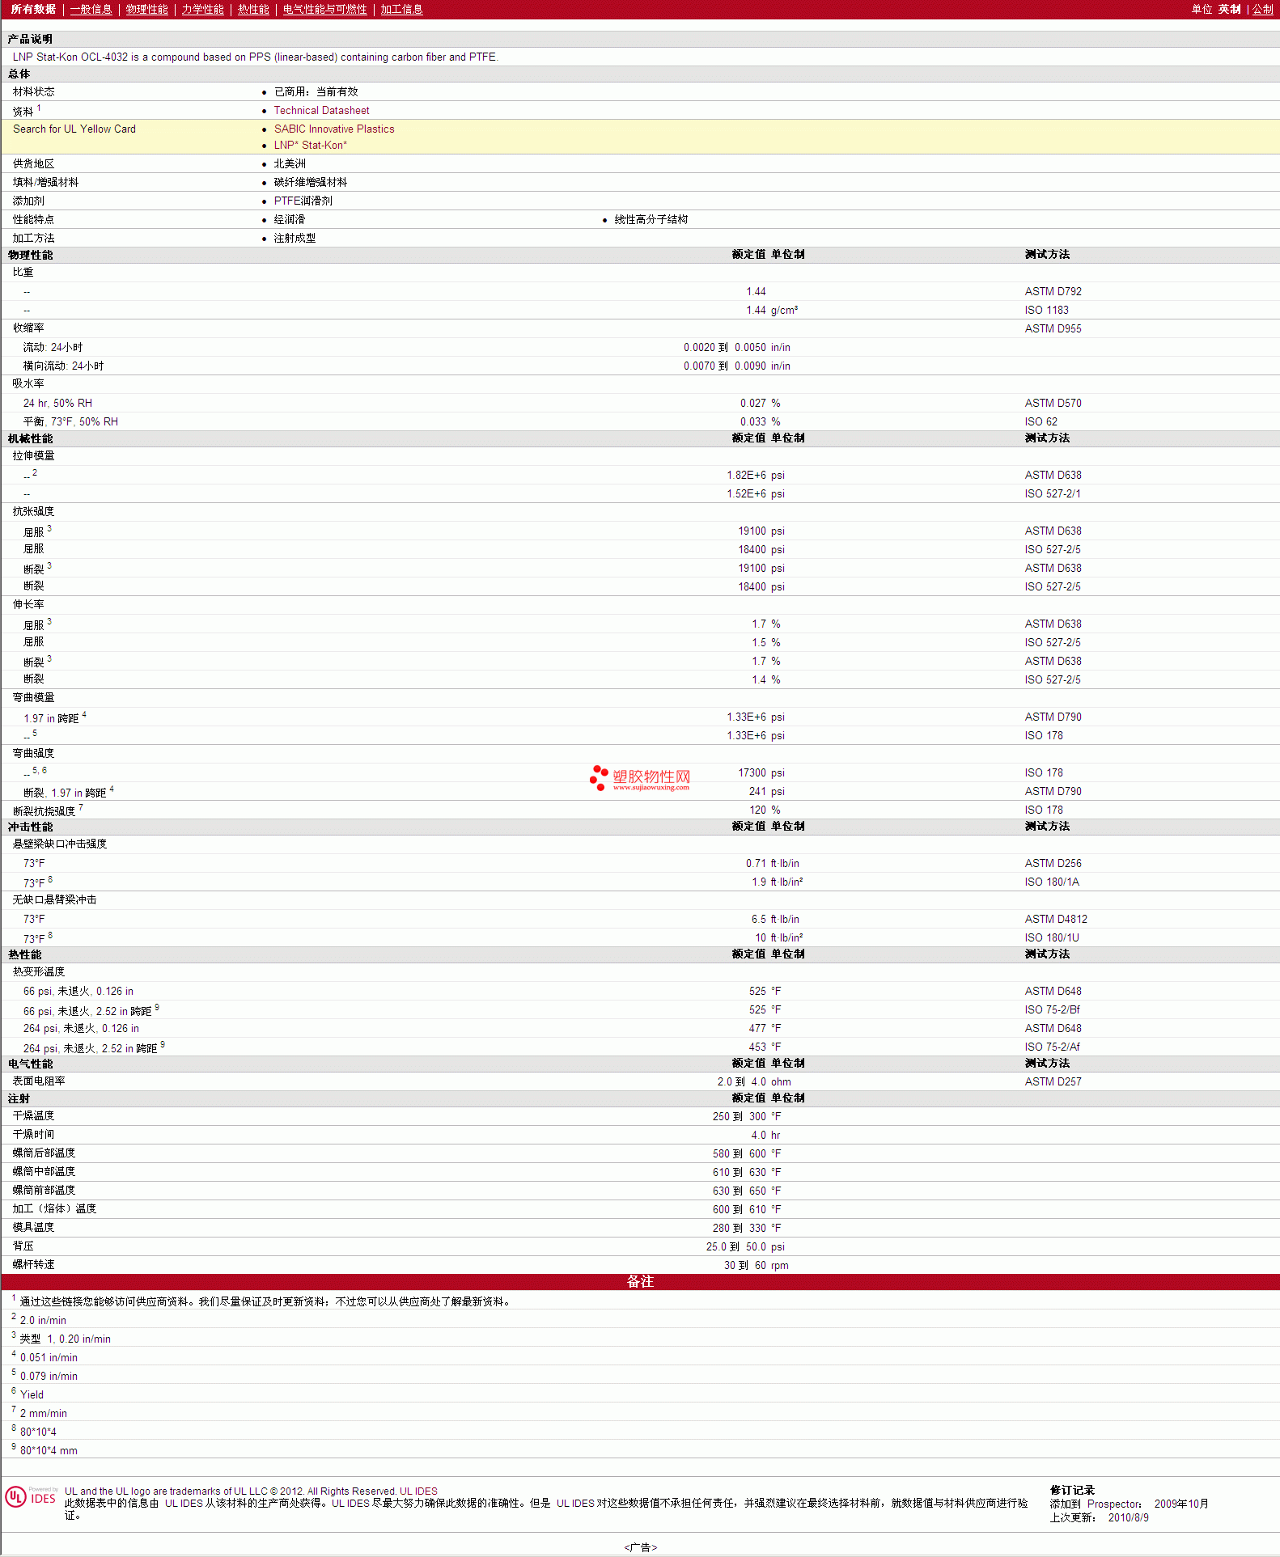Click the ISO 180/1A test method
The image size is (1280, 1557).
coord(1052,882)
